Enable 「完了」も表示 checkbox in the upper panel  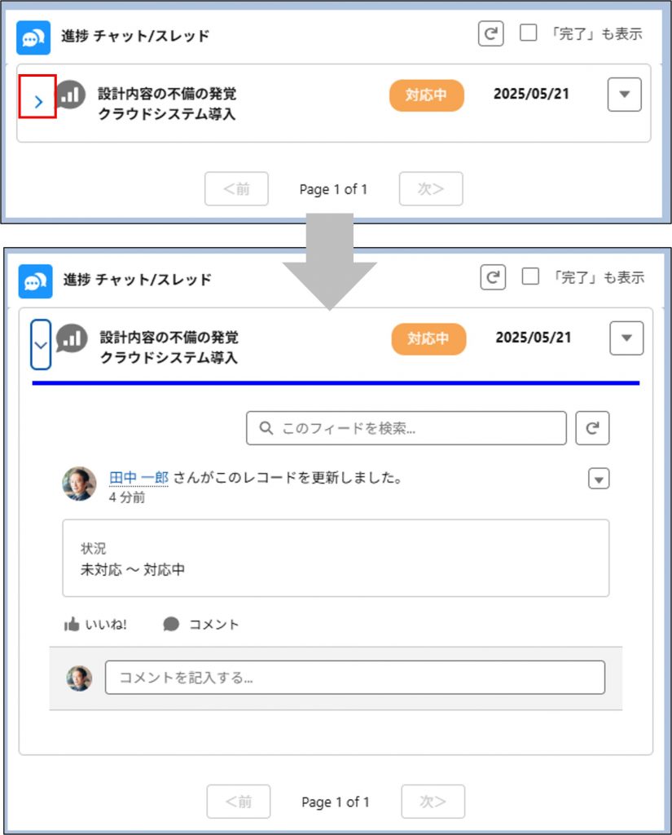tap(529, 33)
